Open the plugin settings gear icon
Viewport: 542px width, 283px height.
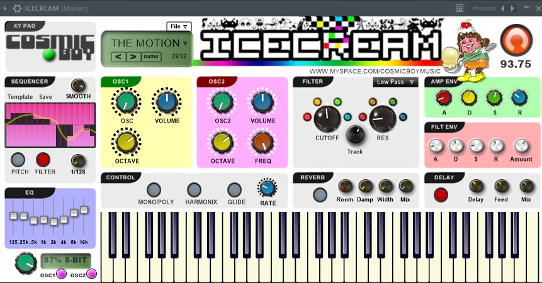[x=17, y=8]
